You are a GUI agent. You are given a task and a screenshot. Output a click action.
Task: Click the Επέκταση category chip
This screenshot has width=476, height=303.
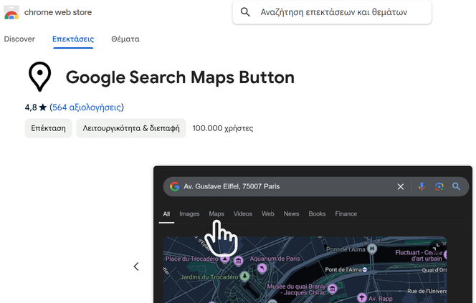pyautogui.click(x=48, y=128)
